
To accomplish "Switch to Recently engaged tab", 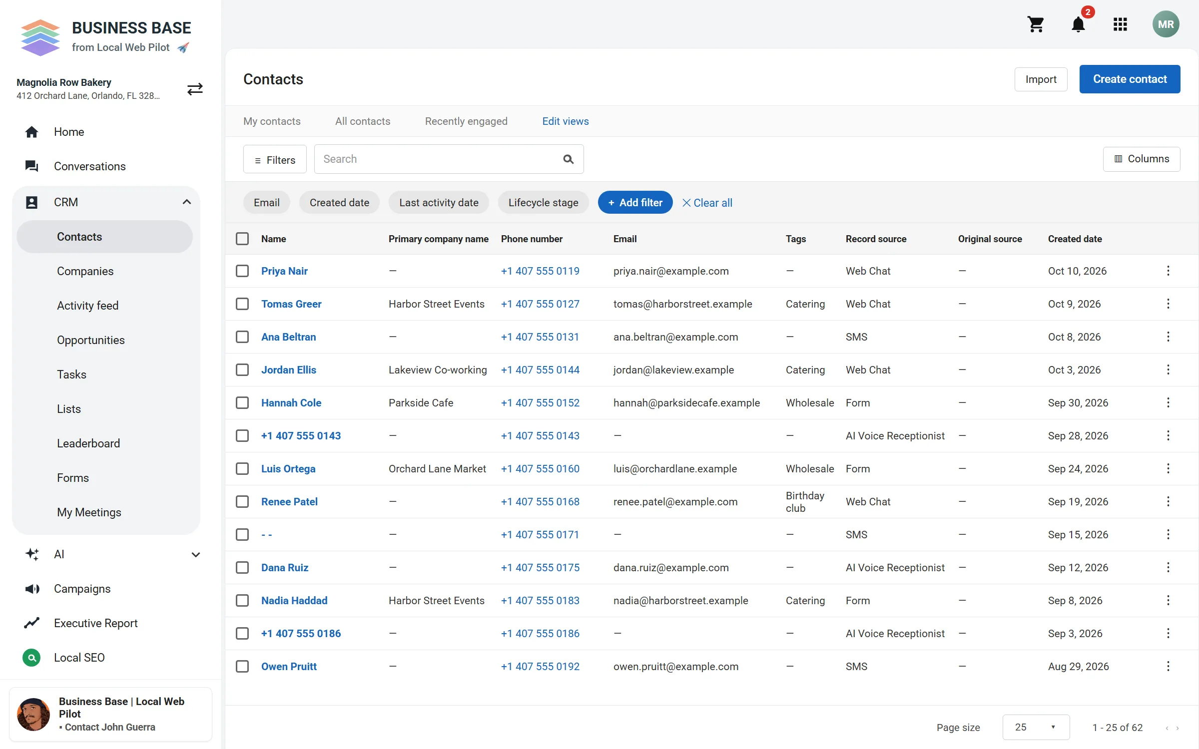I will click(466, 121).
